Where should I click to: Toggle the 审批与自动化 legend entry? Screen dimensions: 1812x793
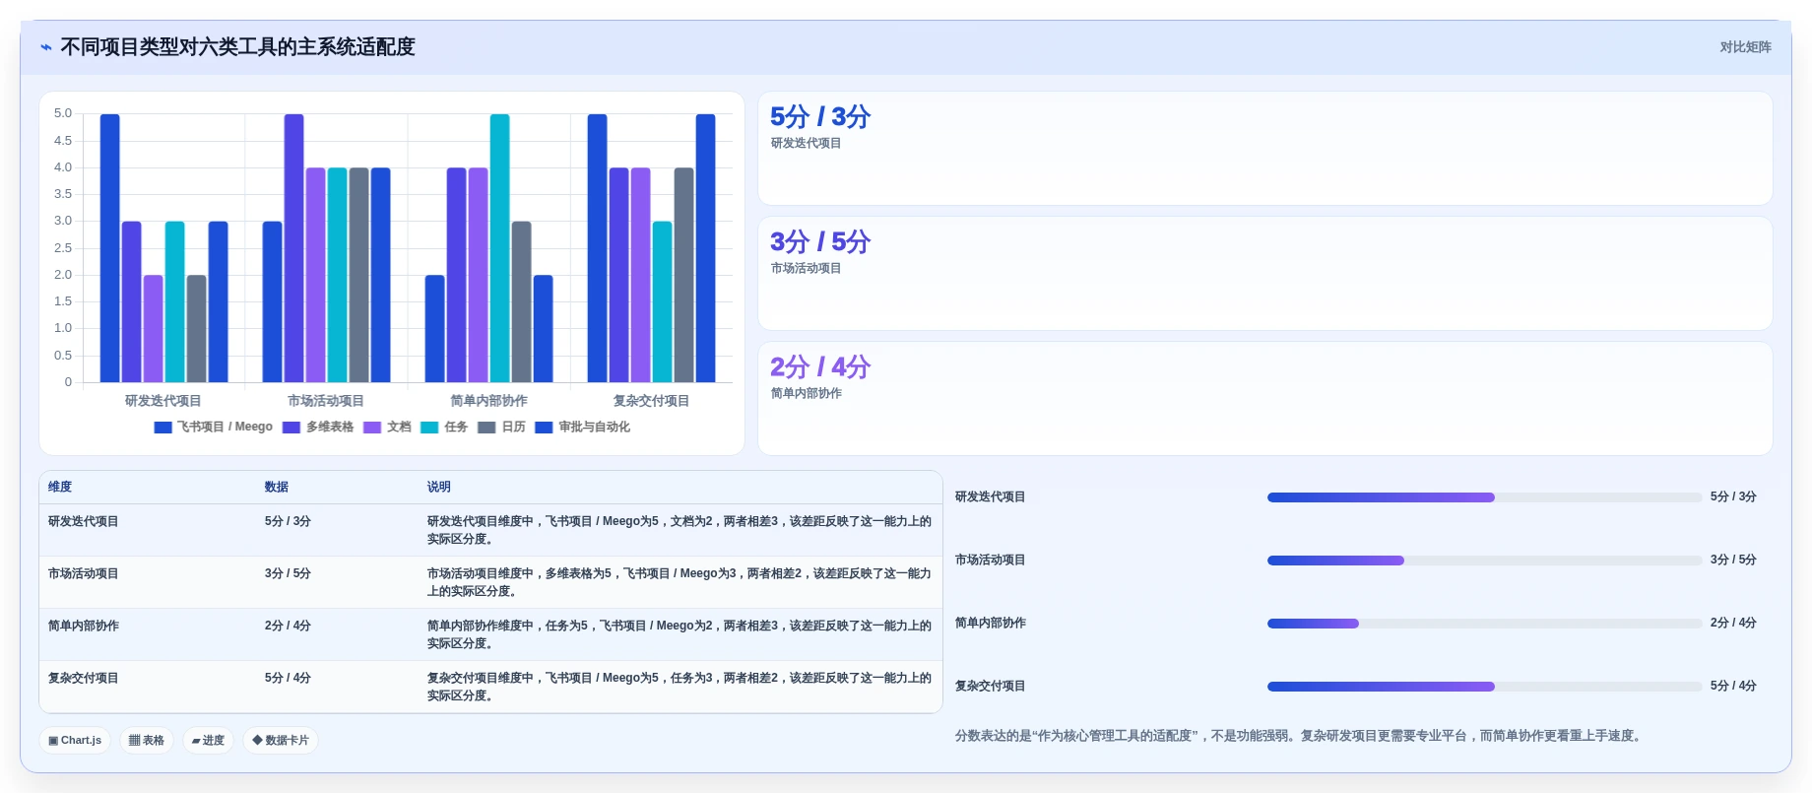coord(583,427)
